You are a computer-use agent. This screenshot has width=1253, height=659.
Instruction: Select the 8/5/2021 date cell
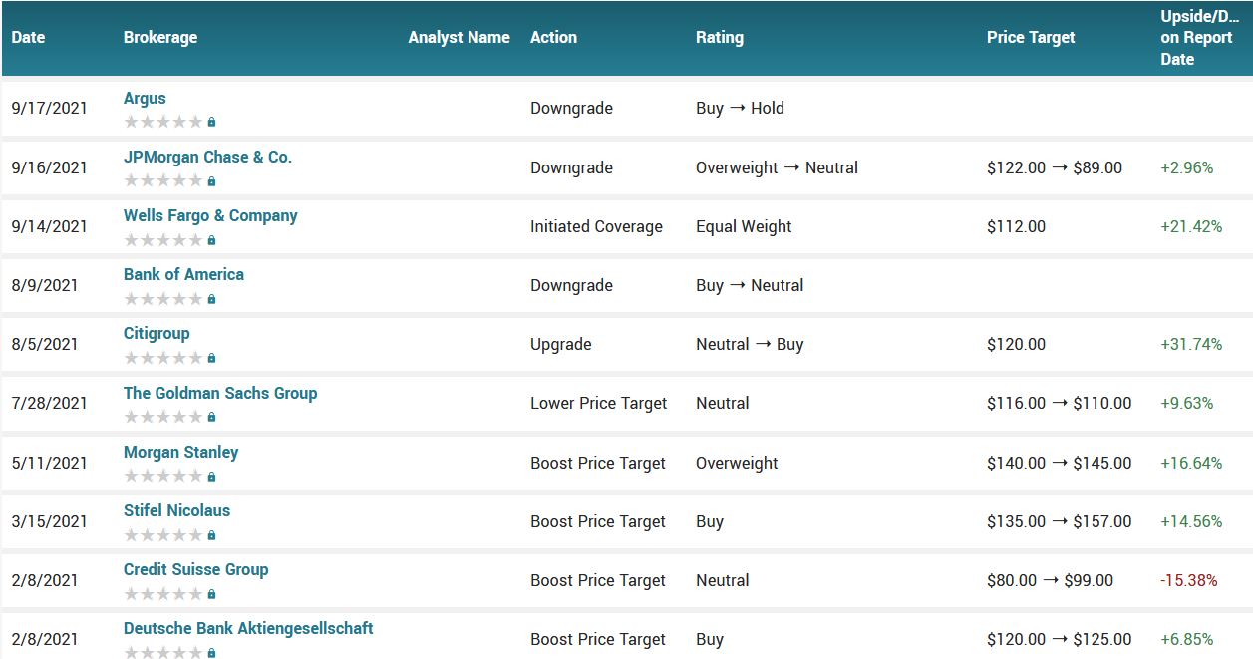(45, 344)
